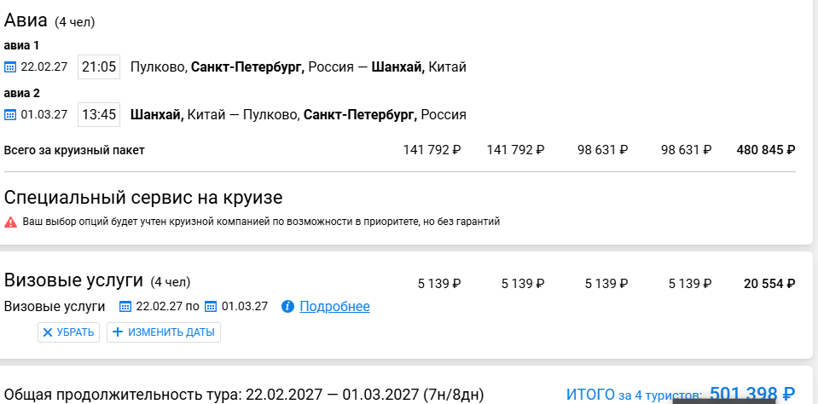Click the Визовые услуги section heading

click(73, 280)
